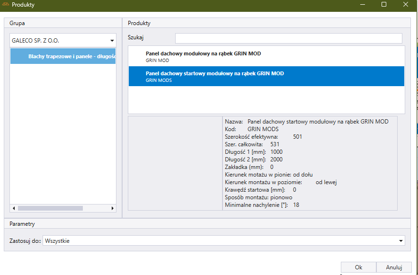
Task: Click the Szukaj search field
Action: click(288, 38)
